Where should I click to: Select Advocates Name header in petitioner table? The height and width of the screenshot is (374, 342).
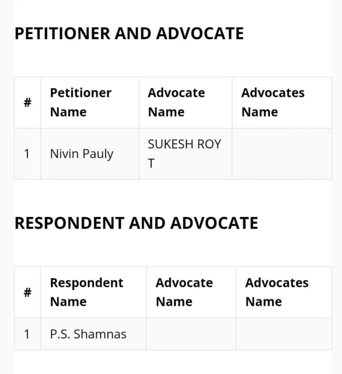(282, 103)
